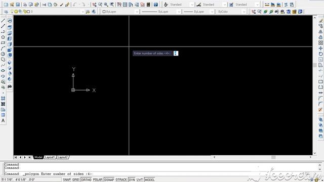Viewport: 324px width, 182px height.
Task: Toggle DYN dynamic input in the status bar
Action: (132, 180)
